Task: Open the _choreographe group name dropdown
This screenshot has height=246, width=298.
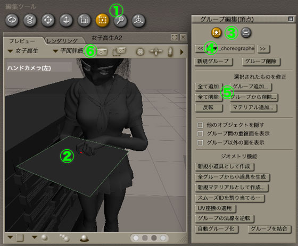Action: click(x=230, y=49)
